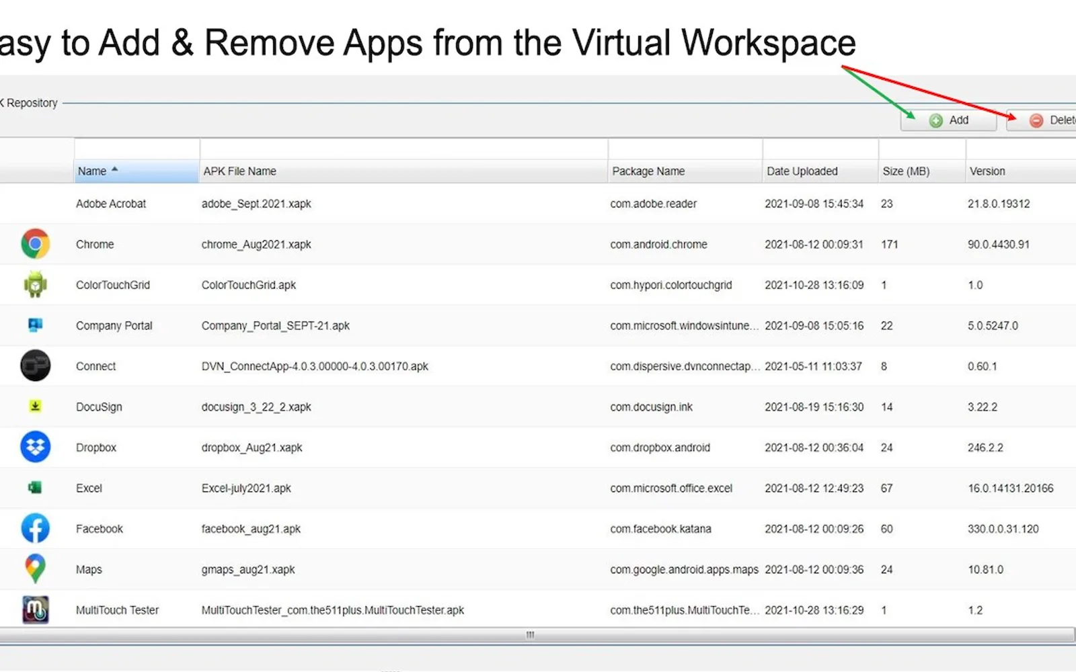The image size is (1076, 672).
Task: Select the Adobe Acrobat name cell
Action: click(111, 204)
